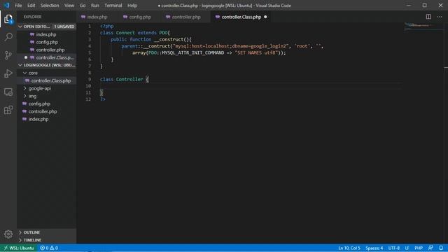Image resolution: width=448 pixels, height=252 pixels.
Task: Click PHP icon of config.php tab
Action: pyautogui.click(x=125, y=17)
